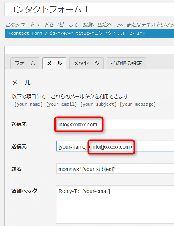Click the [your-message] mail tag
This screenshot has width=174, height=226.
[x=138, y=104]
